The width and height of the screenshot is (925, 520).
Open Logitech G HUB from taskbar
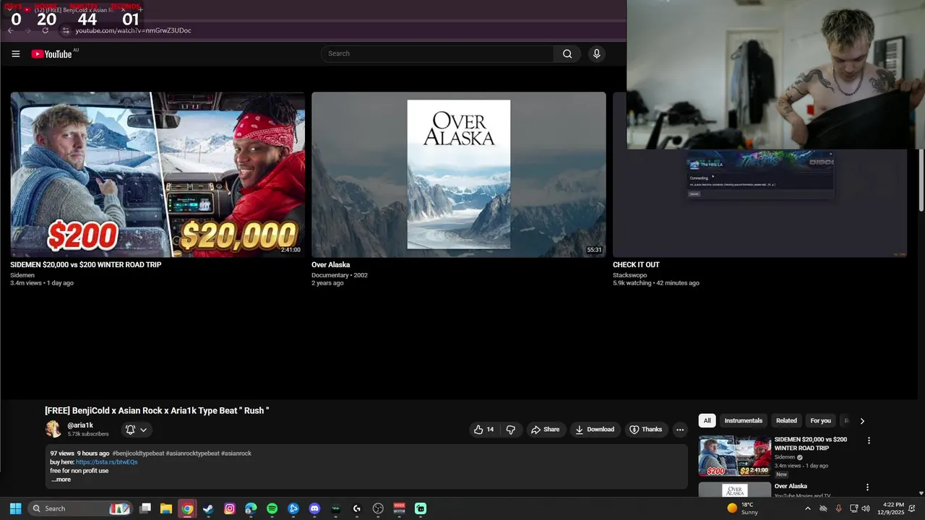click(x=357, y=508)
